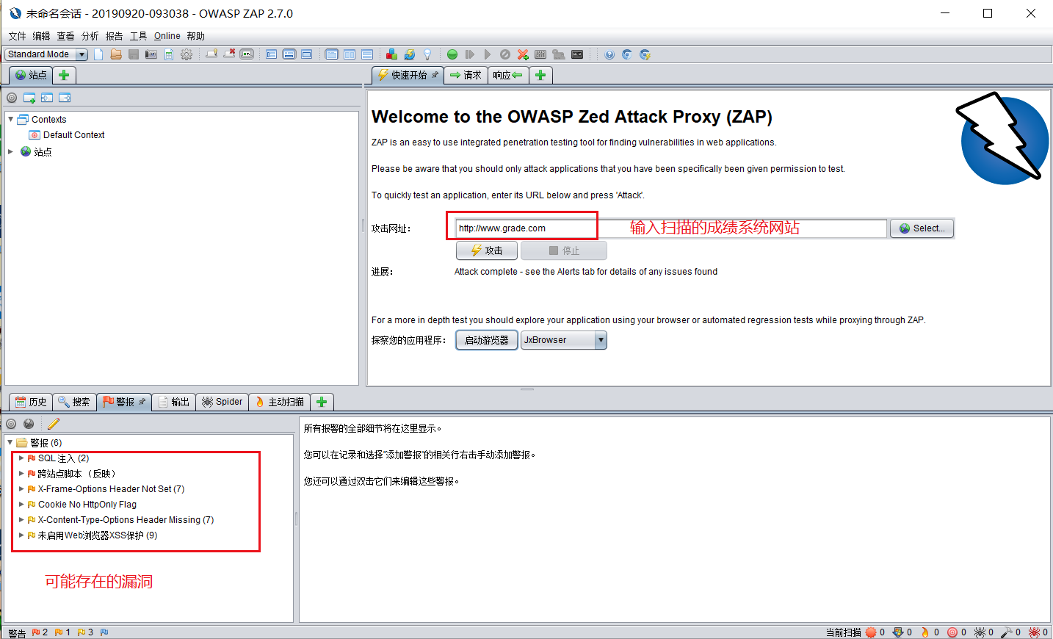
Task: Click the pencil Edit Alert icon
Action: (54, 424)
